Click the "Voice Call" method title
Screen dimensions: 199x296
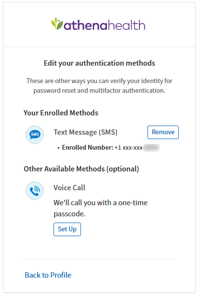(69, 188)
